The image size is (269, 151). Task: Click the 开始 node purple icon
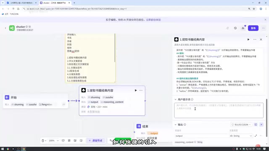tap(7, 97)
